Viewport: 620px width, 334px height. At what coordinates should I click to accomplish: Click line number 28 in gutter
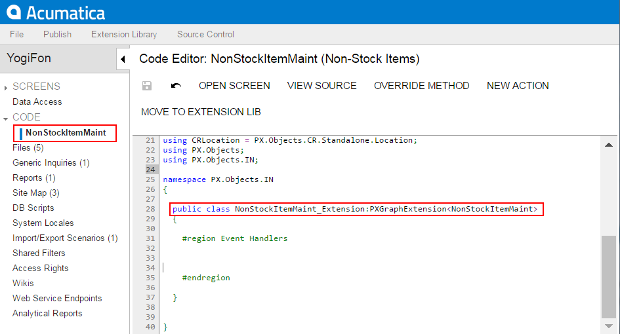pos(150,209)
